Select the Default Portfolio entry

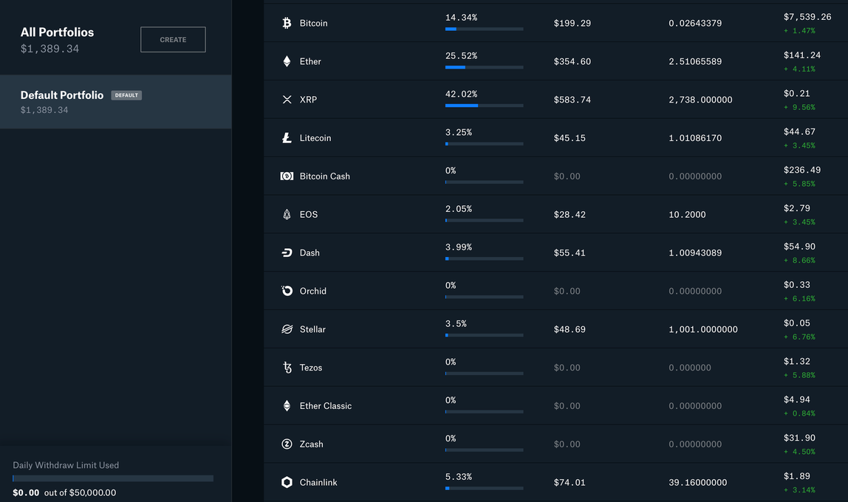tap(116, 102)
